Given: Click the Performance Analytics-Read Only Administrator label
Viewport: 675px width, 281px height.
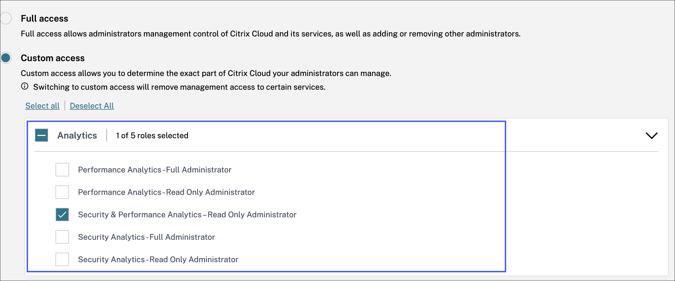Looking at the screenshot, I should click(166, 192).
